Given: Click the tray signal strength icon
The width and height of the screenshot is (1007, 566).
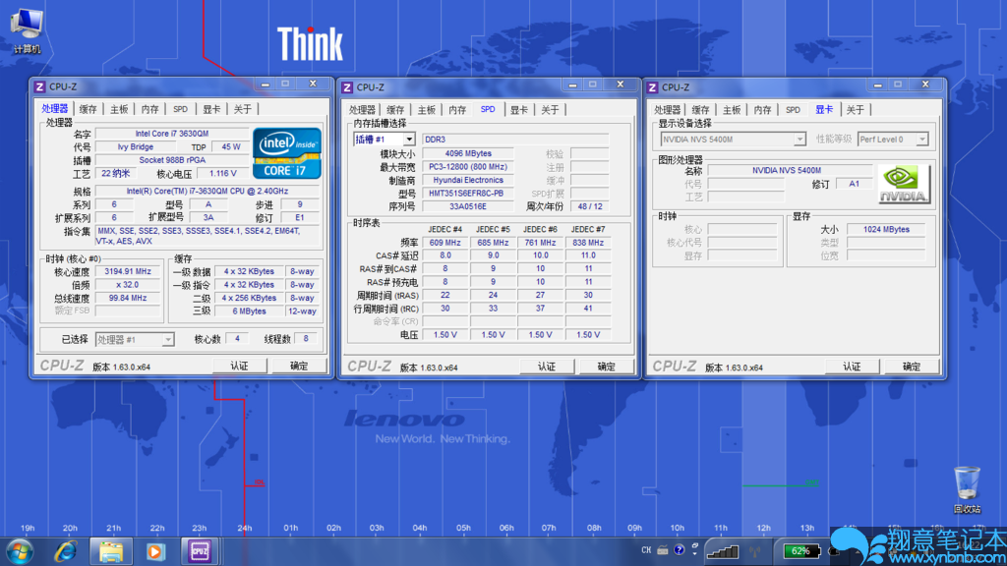Looking at the screenshot, I should 723,551.
